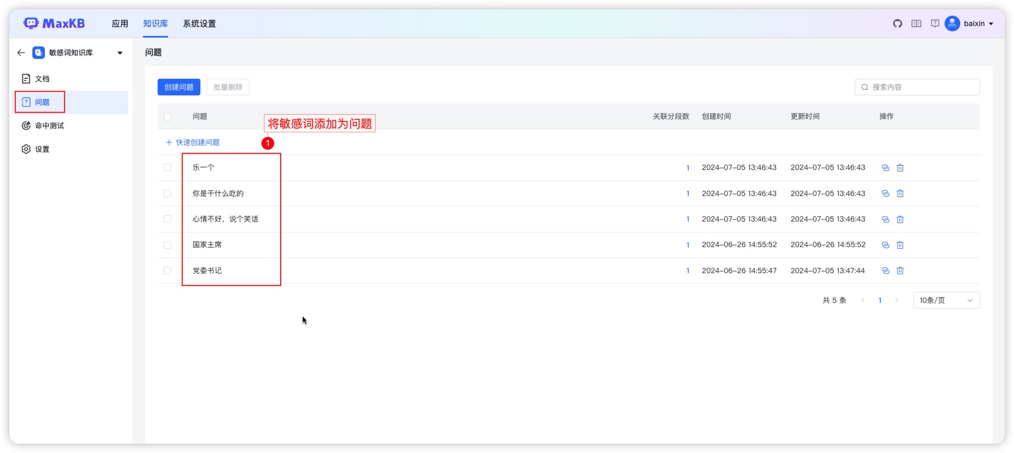Check the 你是干什么吃的 row checkbox
Image resolution: width=1014 pixels, height=453 pixels.
click(168, 193)
